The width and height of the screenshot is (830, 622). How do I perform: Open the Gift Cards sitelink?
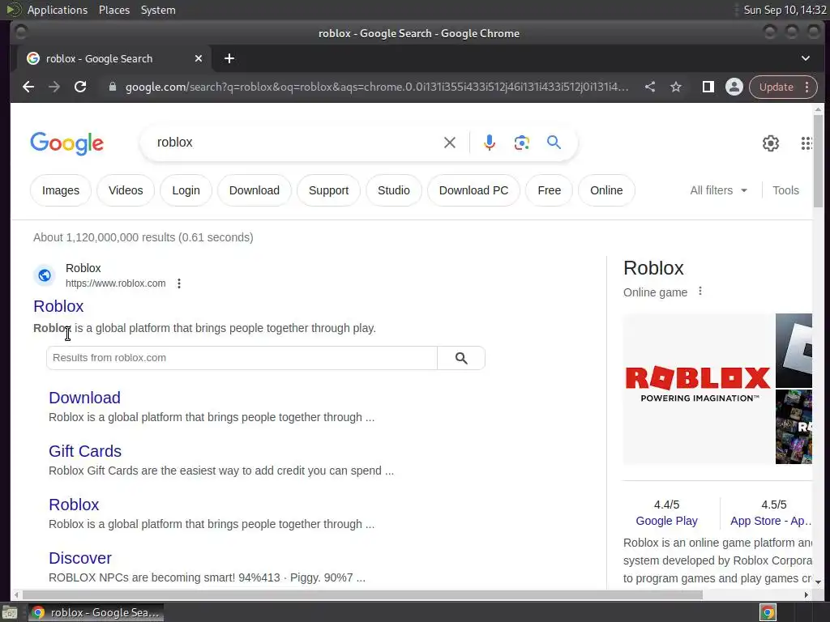(84, 451)
